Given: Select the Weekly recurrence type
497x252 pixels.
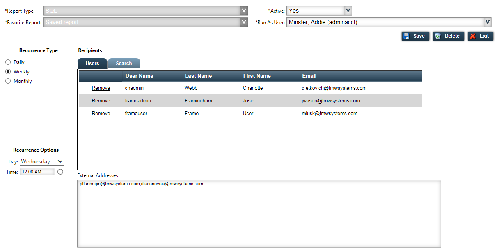Looking at the screenshot, I should 8,72.
